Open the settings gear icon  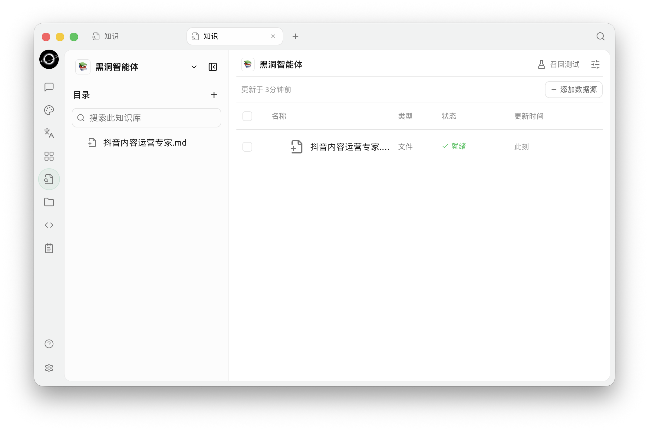click(49, 368)
